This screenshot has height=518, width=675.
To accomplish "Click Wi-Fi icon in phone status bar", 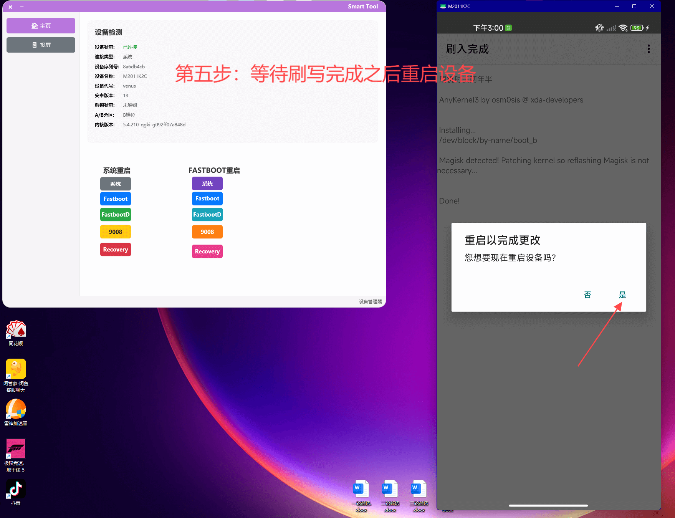I will click(623, 28).
